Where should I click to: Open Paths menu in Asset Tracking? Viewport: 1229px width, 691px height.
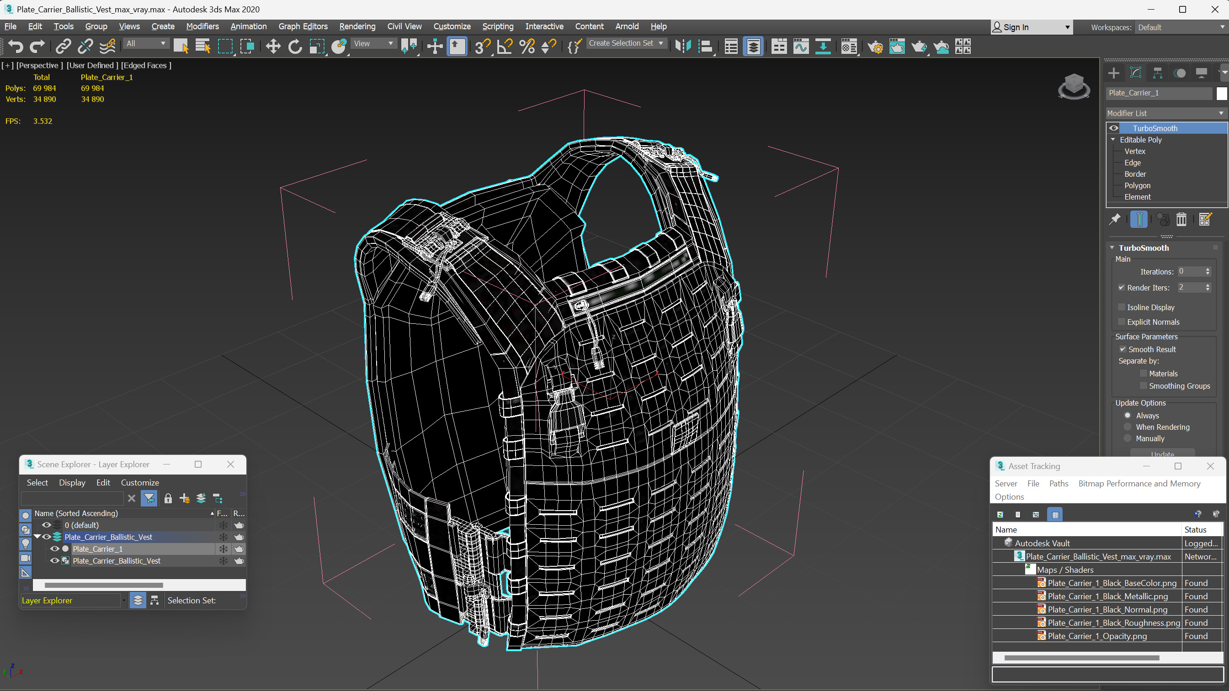[x=1058, y=483]
